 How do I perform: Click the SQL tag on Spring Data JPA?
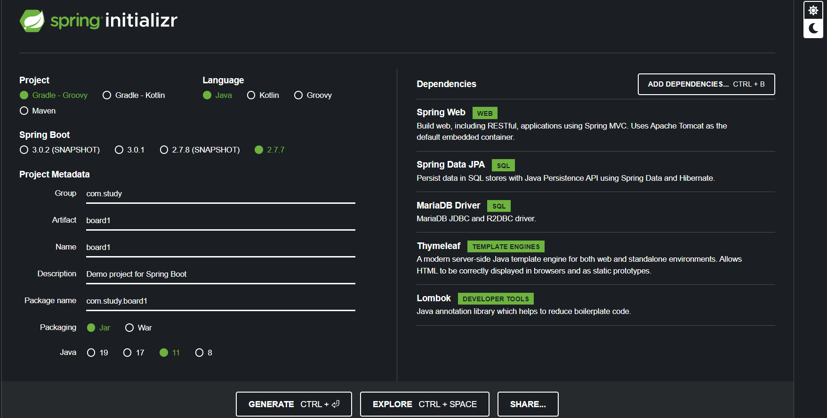click(x=503, y=165)
